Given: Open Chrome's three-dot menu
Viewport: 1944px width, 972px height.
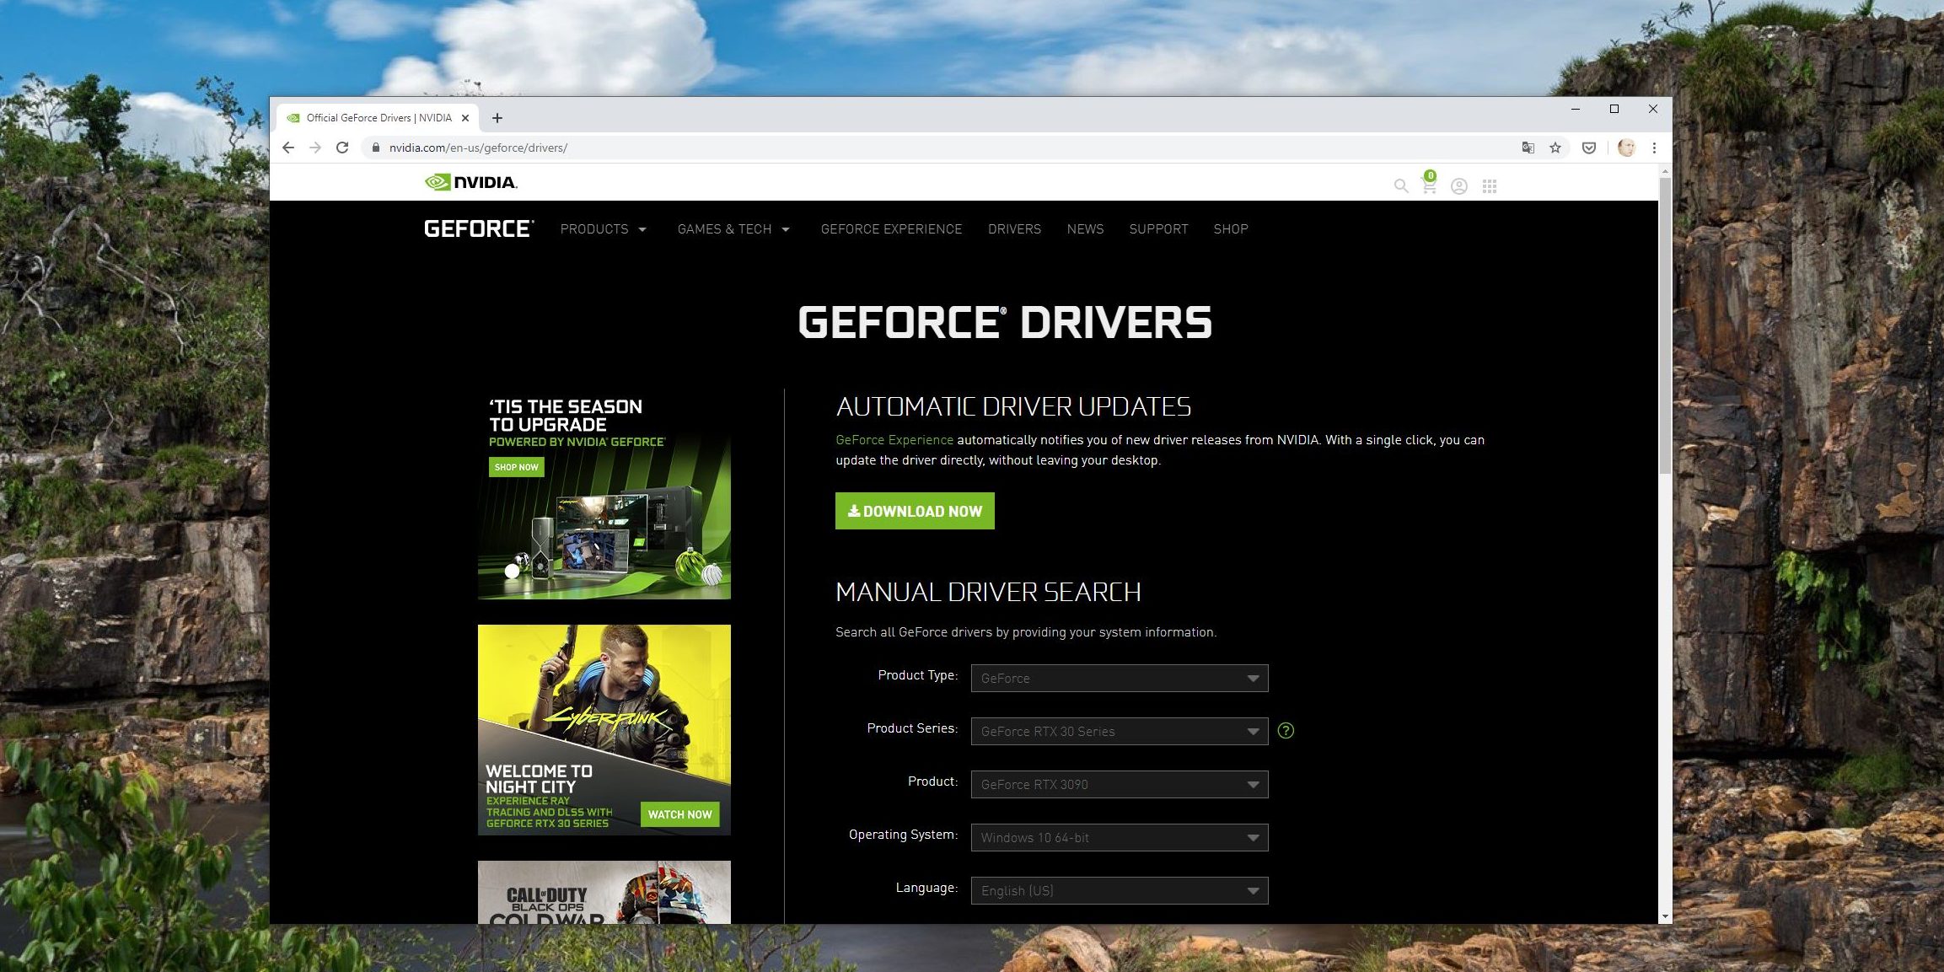Looking at the screenshot, I should coord(1654,148).
